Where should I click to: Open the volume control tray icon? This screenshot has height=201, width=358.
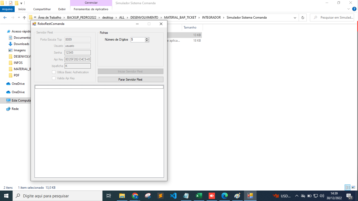[x=322, y=196]
